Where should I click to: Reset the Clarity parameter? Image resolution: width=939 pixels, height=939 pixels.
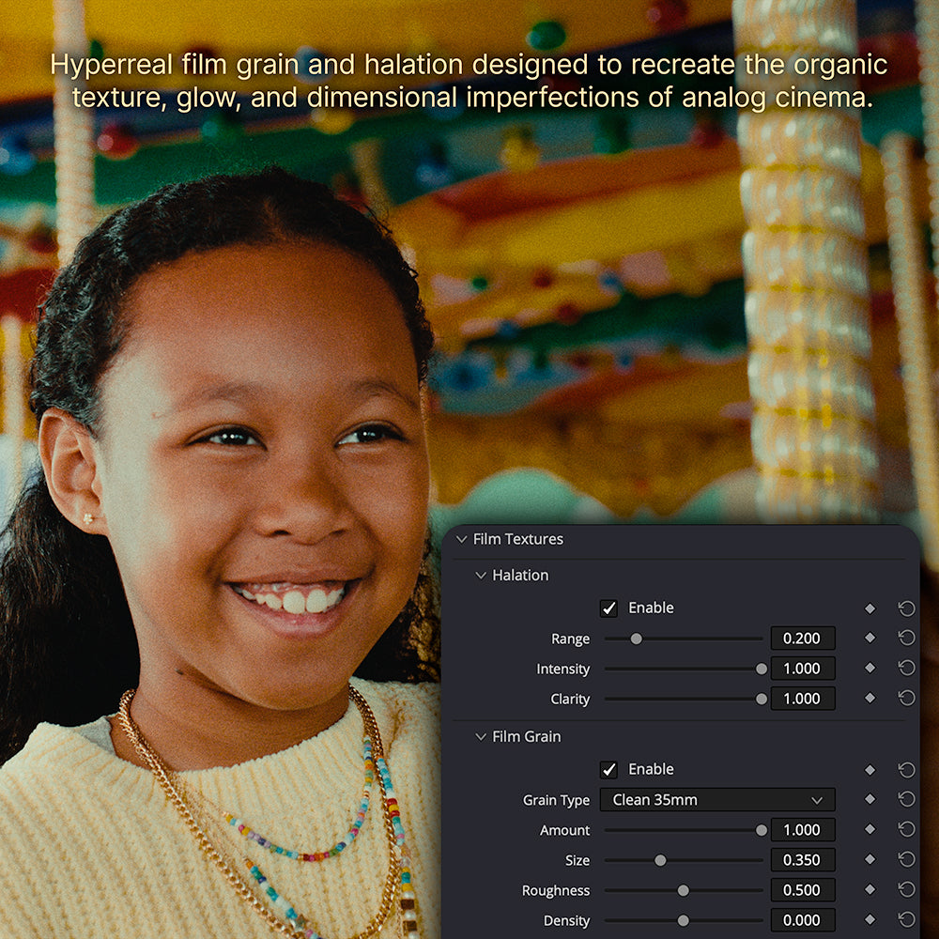click(x=907, y=698)
